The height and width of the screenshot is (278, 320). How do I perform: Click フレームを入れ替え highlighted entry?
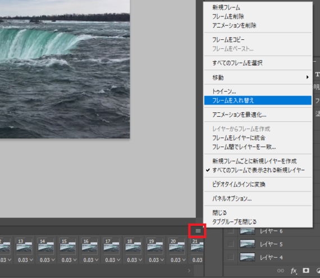(258, 101)
